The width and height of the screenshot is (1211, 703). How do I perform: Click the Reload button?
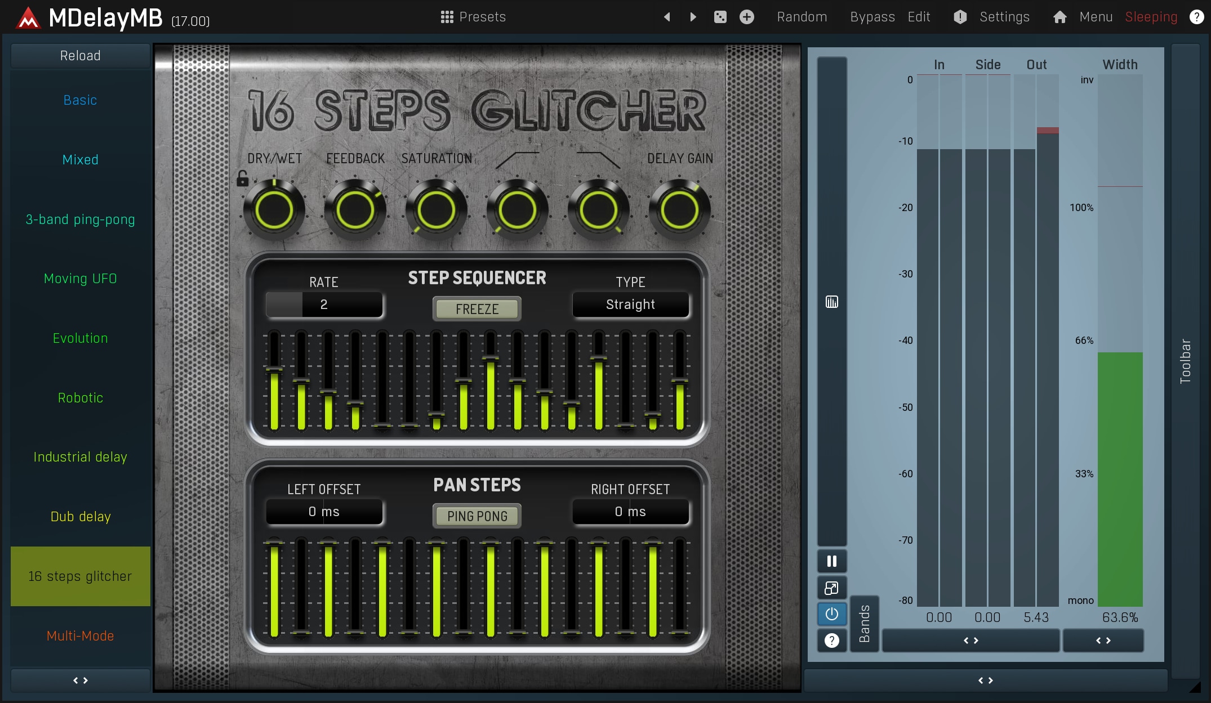click(80, 56)
